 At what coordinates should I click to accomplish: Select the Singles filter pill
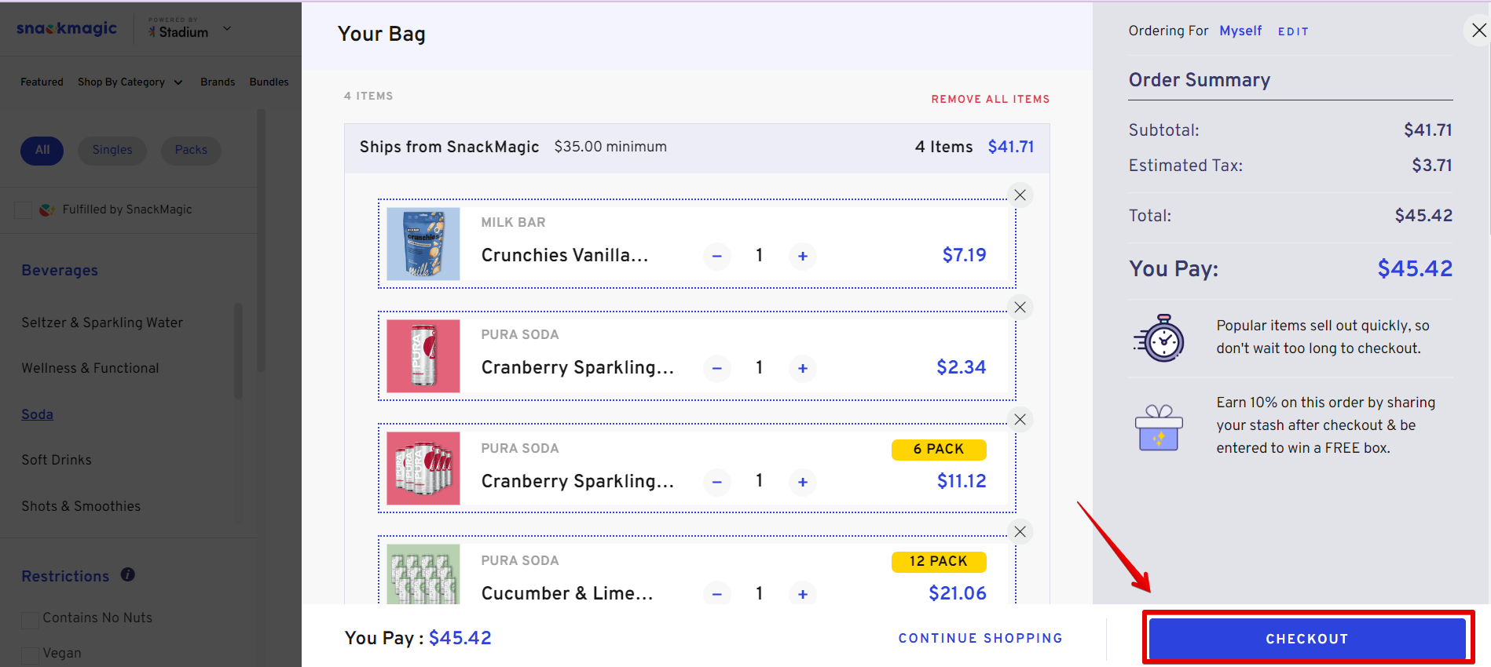[x=112, y=151]
